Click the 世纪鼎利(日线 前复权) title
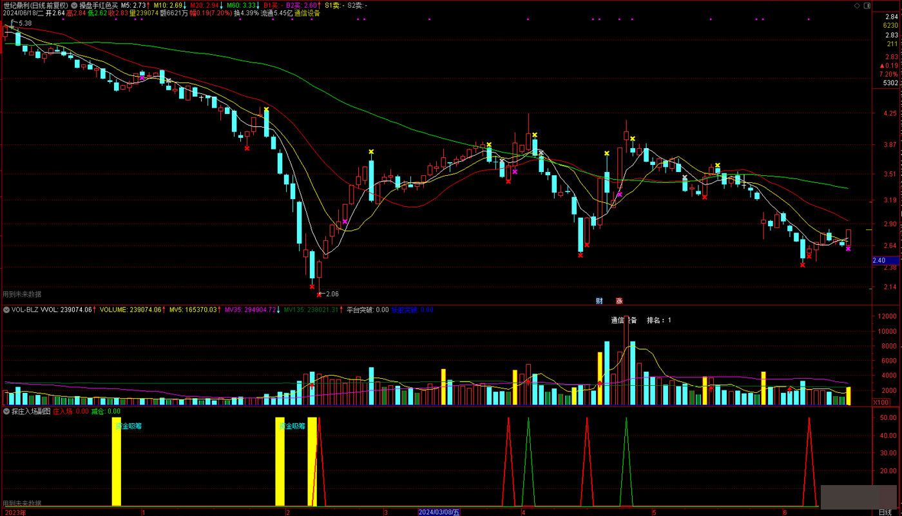The height and width of the screenshot is (516, 902). (x=35, y=5)
